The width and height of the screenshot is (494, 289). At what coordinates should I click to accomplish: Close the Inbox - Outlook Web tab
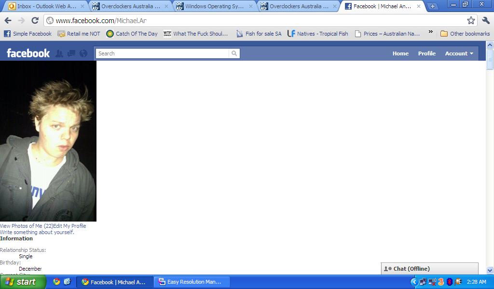pos(82,6)
